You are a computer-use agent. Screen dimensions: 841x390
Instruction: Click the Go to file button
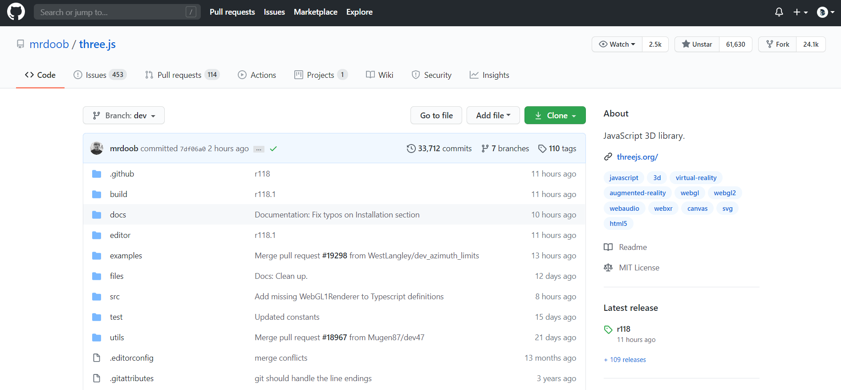pos(436,115)
